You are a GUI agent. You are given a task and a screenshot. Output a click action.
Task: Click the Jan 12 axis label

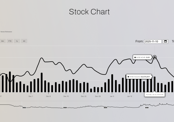tap(129, 96)
